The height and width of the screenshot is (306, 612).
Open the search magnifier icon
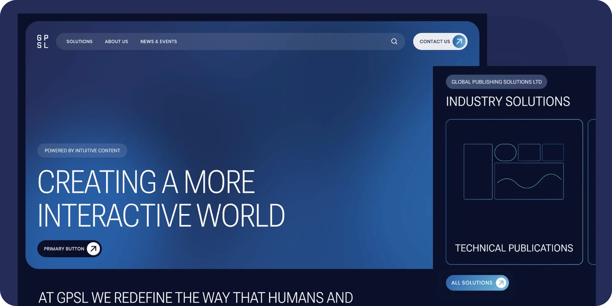pos(394,41)
